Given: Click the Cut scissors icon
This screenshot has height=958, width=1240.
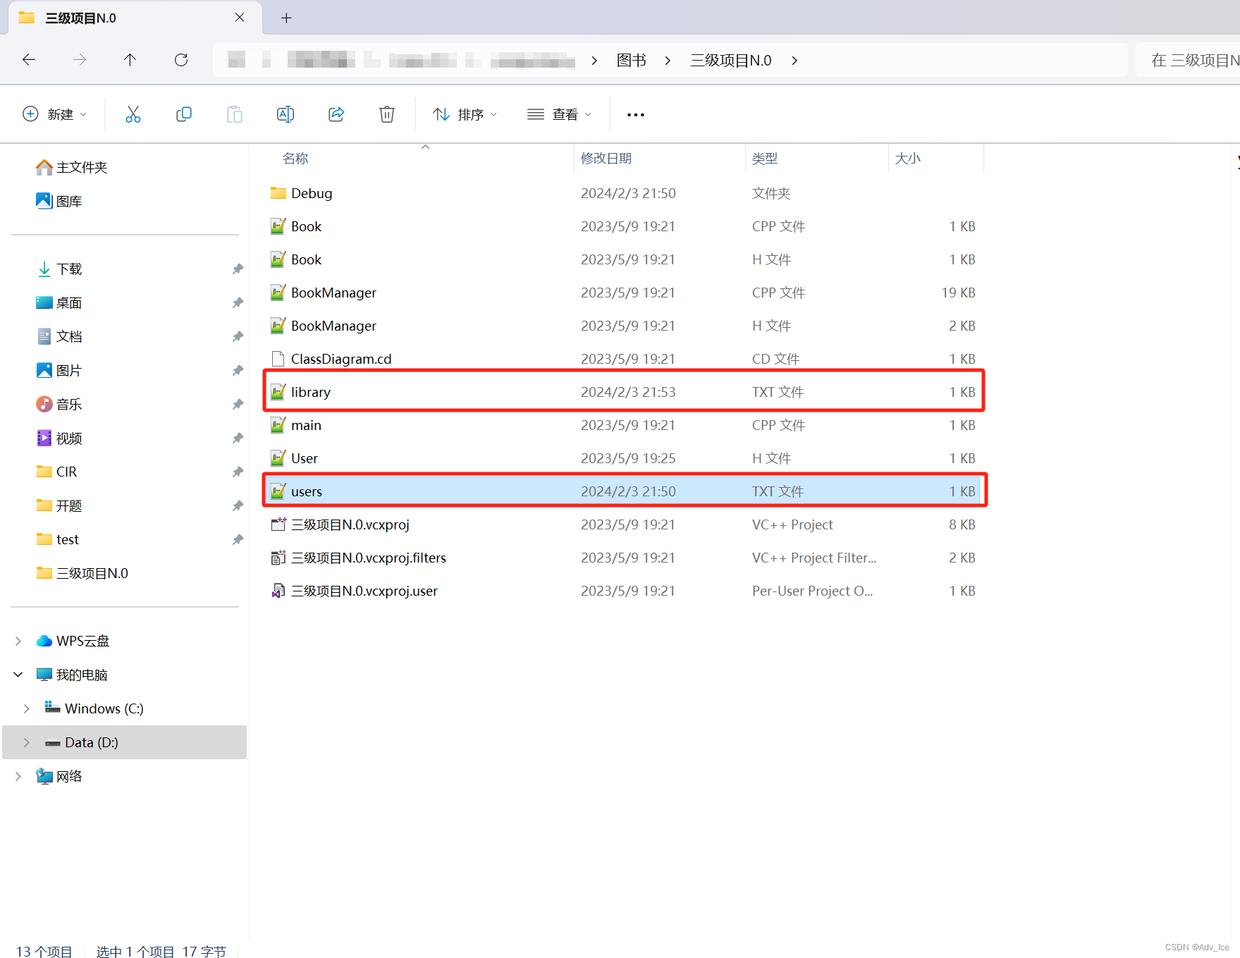Looking at the screenshot, I should coord(133,114).
